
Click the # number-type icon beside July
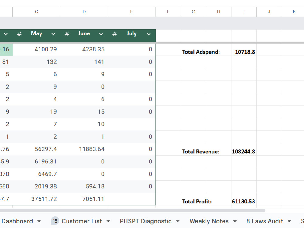115,34
